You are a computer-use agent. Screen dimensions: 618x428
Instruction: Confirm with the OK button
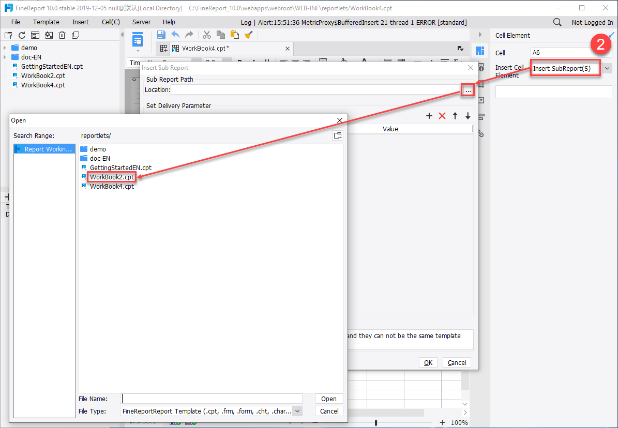(428, 362)
